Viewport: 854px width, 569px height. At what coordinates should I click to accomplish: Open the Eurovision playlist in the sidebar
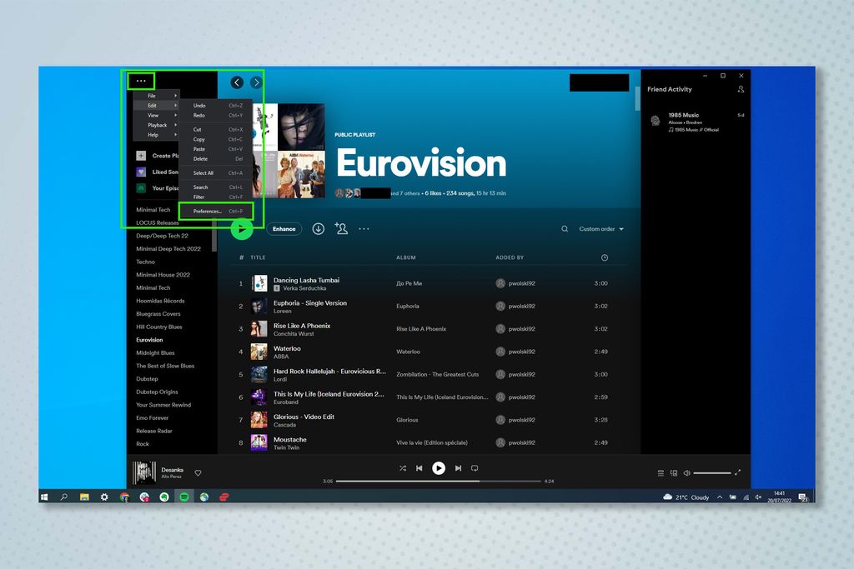149,340
